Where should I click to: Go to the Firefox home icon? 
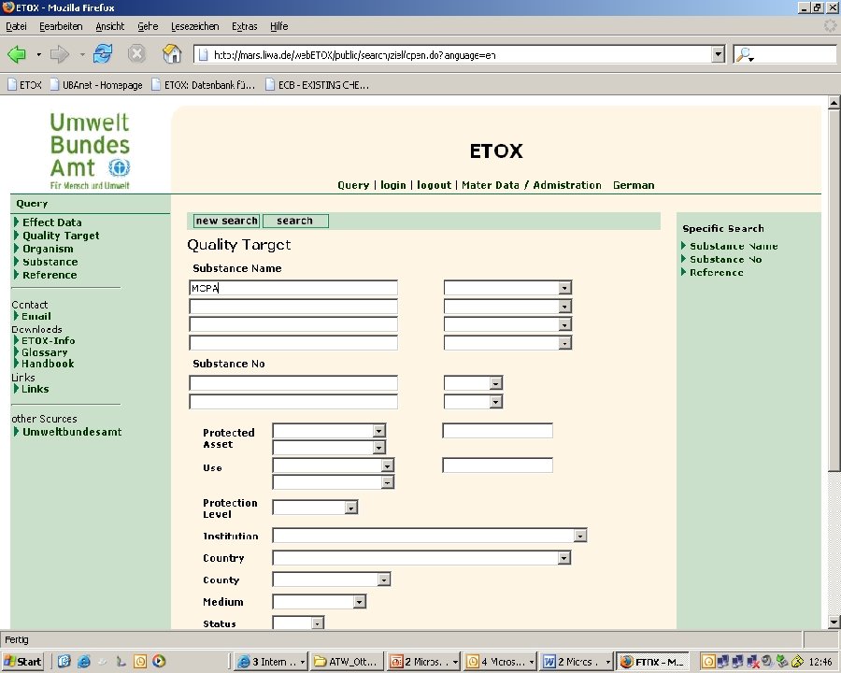coord(172,54)
